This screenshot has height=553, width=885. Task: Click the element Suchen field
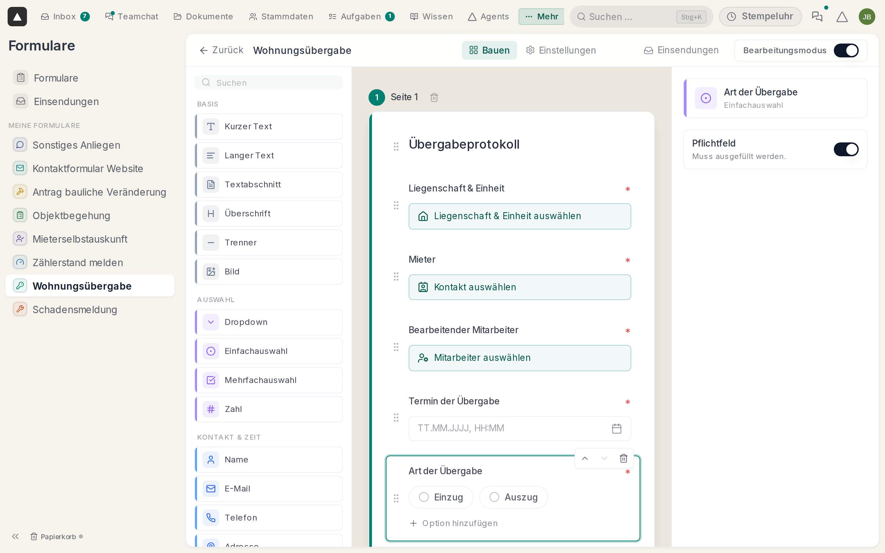269,82
